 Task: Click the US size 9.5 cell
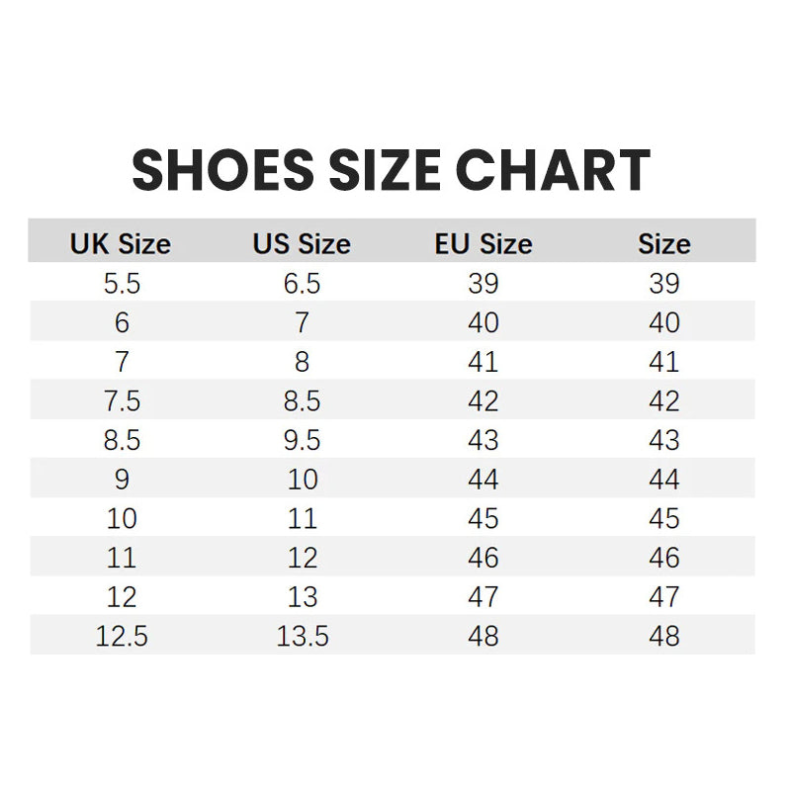coord(302,440)
